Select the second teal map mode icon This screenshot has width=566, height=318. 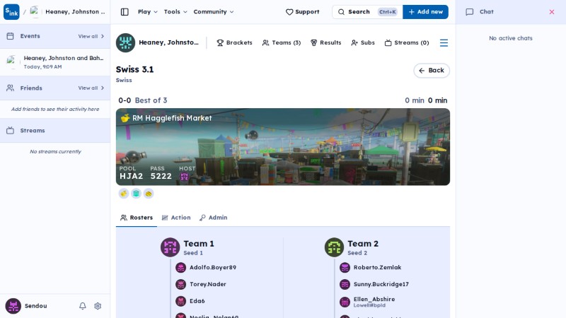click(136, 194)
